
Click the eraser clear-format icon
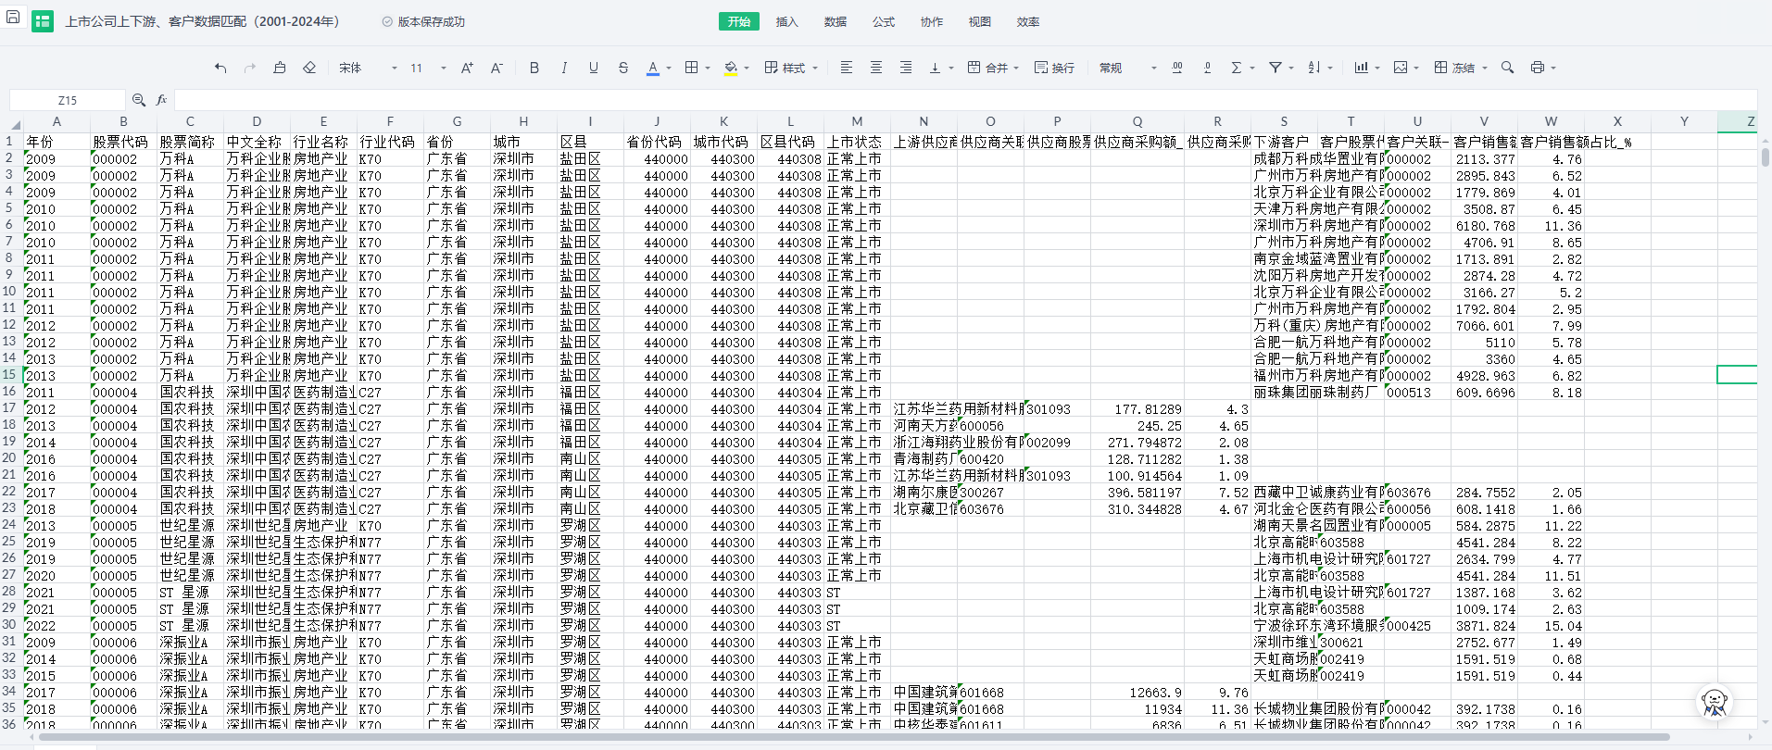point(309,68)
